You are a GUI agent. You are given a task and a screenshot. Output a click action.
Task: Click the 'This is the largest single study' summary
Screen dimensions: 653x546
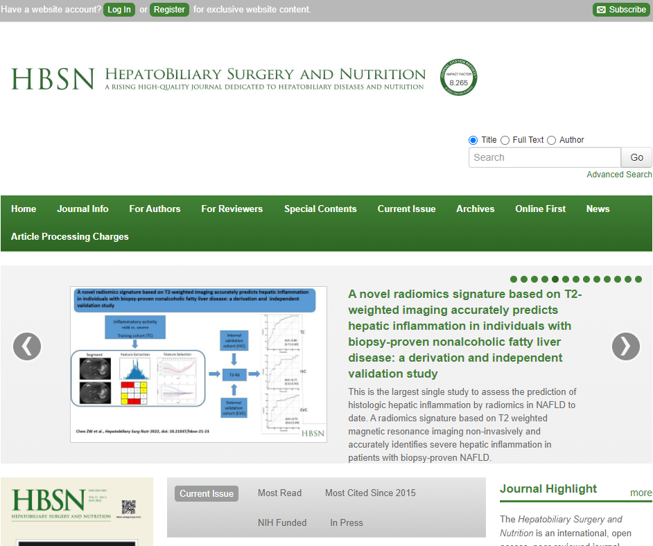[x=462, y=425]
